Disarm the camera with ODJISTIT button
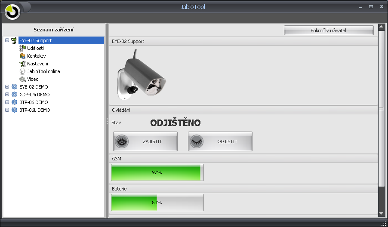Image resolution: width=388 pixels, height=227 pixels. 220,141
